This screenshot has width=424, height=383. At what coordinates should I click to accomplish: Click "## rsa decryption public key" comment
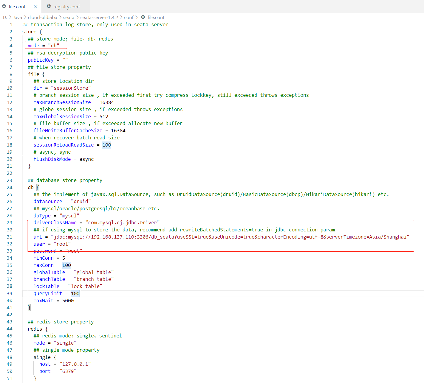[x=68, y=53]
